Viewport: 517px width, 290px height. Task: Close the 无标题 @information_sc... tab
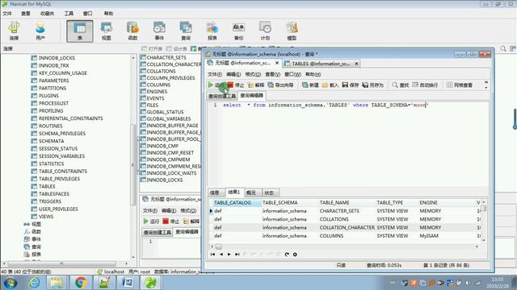coord(277,63)
